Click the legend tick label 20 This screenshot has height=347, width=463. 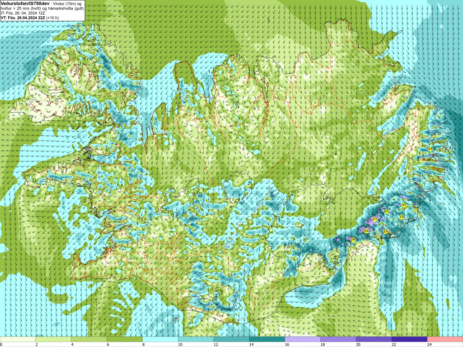coord(358,344)
